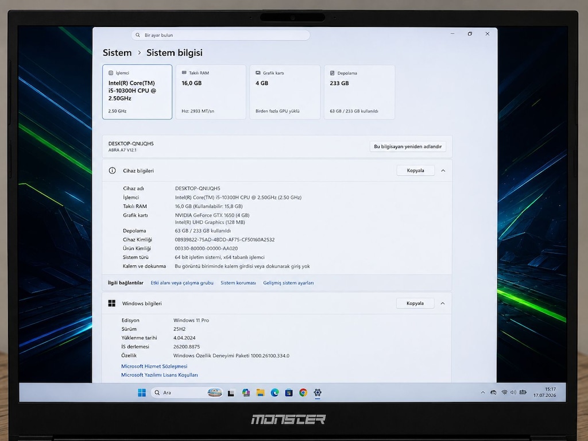The image size is (588, 441).
Task: Focus the 'Bir ayar bulun' search field
Action: [x=220, y=35]
